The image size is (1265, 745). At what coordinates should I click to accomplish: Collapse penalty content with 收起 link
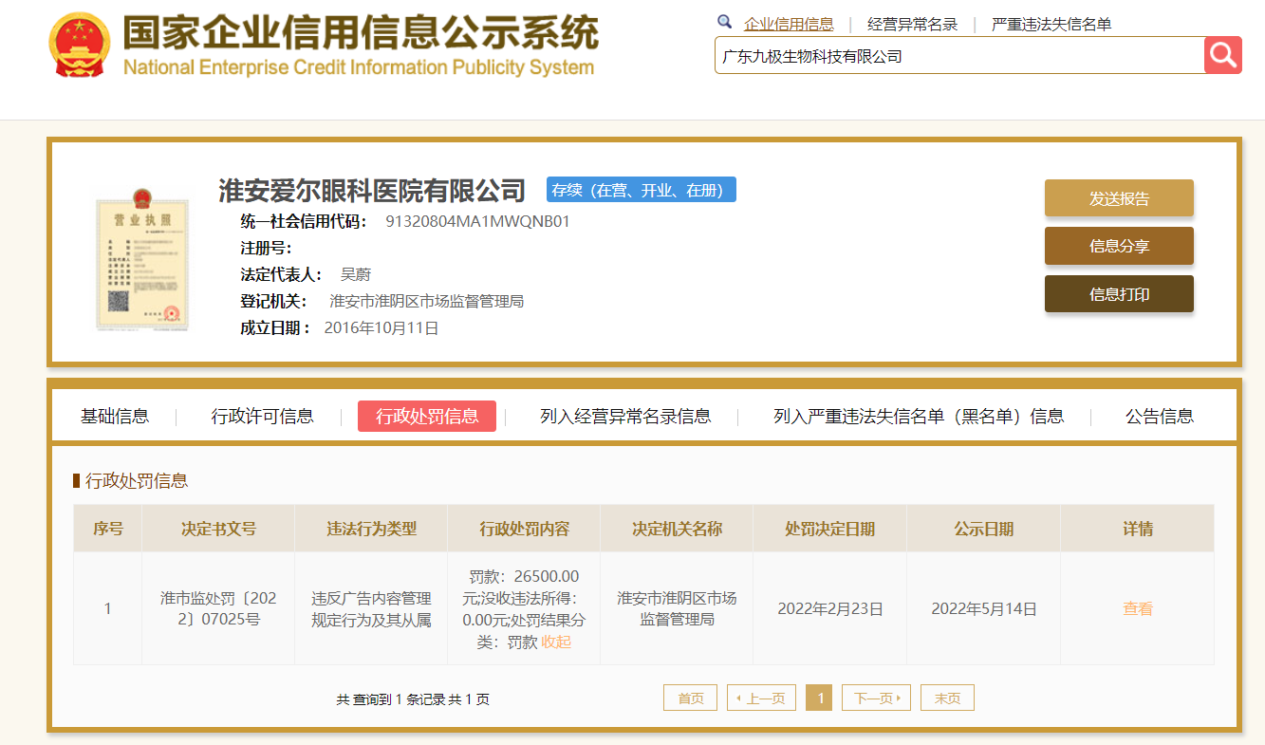tap(557, 643)
